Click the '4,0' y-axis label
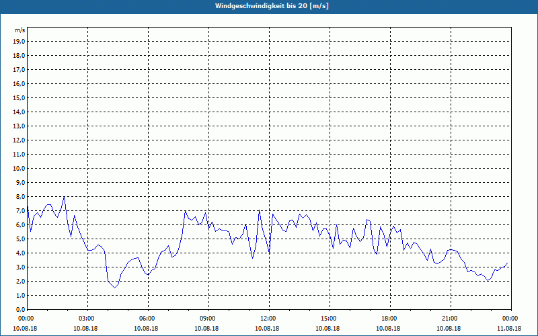The height and width of the screenshot is (336, 538). [x=20, y=253]
